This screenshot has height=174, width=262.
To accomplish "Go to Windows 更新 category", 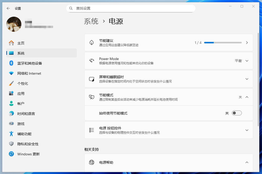I will [42, 154].
